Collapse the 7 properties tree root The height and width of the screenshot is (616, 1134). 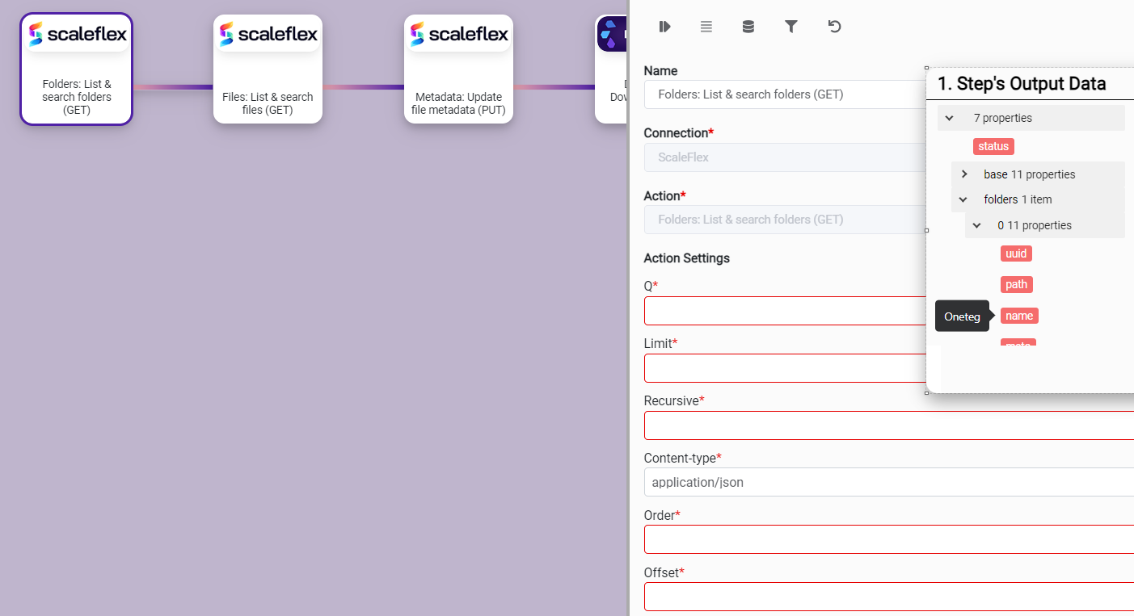[x=950, y=118]
